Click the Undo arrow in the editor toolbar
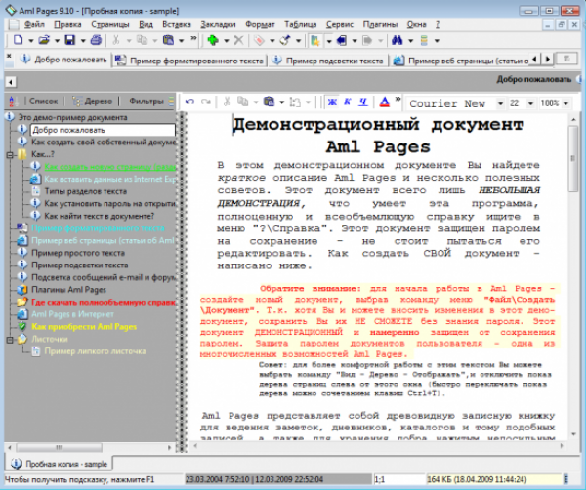Image resolution: width=586 pixels, height=490 pixels. point(190,102)
